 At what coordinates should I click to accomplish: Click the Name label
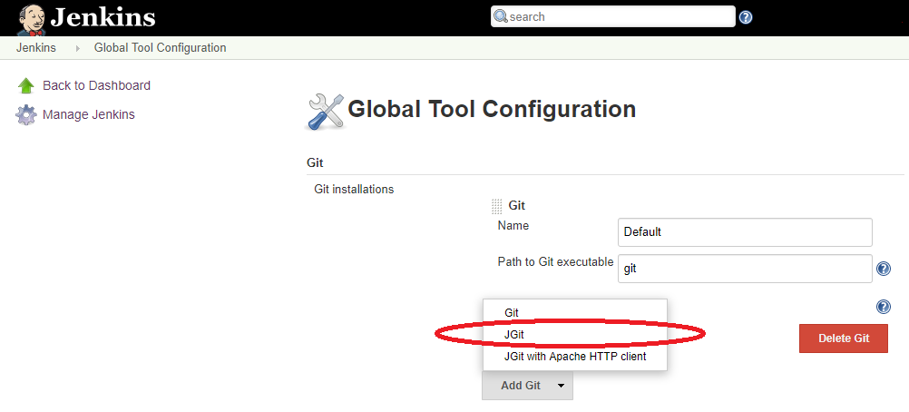513,226
